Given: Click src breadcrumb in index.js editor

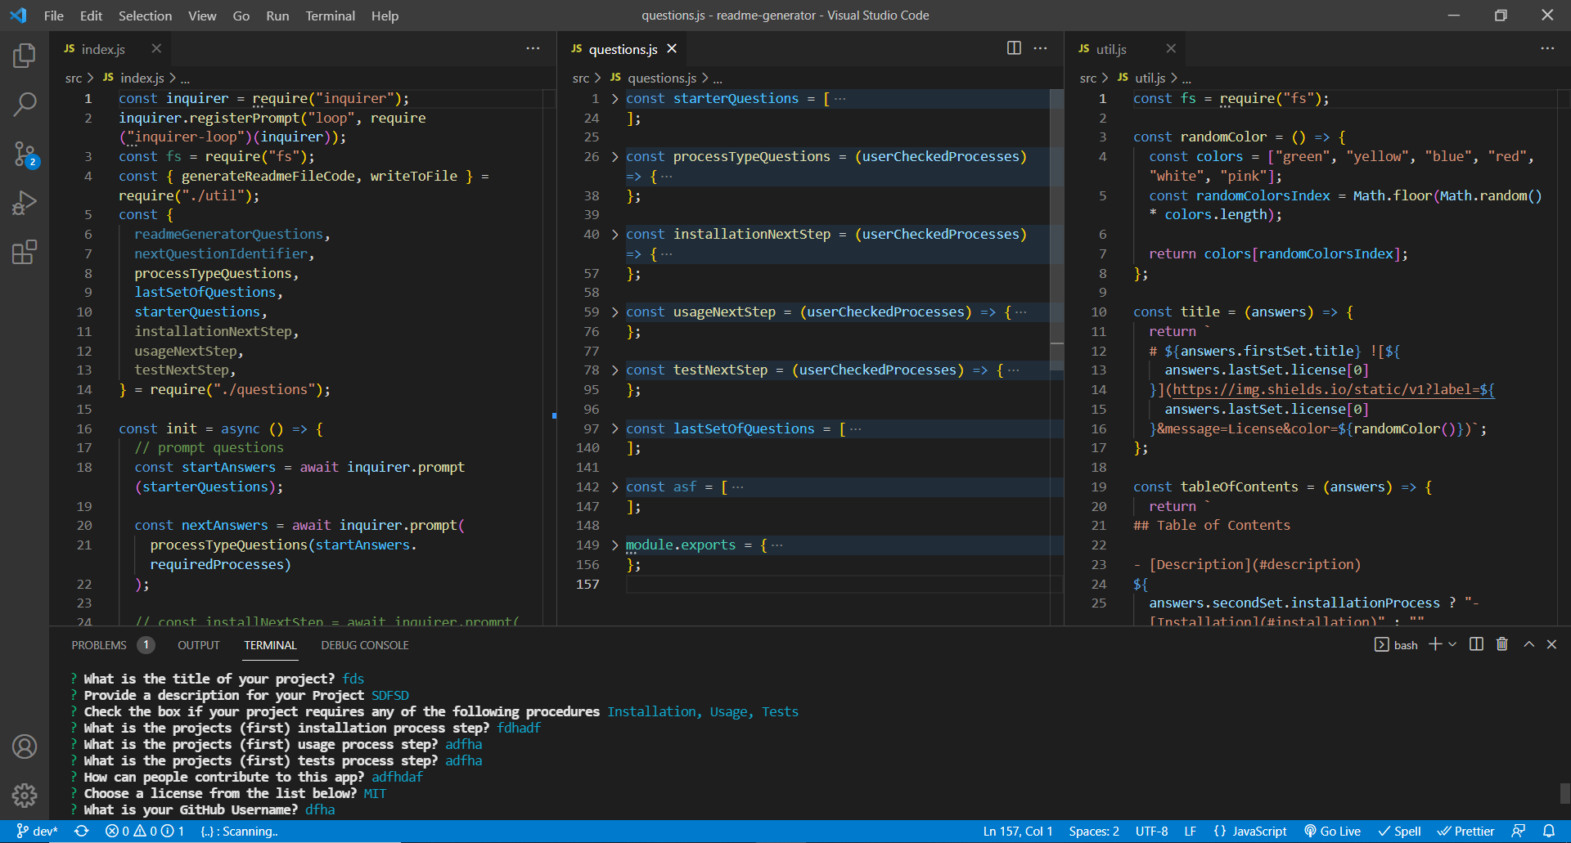Looking at the screenshot, I should pos(74,78).
